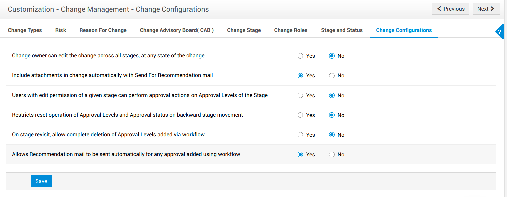The height and width of the screenshot is (197, 507).
Task: Select No for include attachments in change
Action: coord(332,76)
